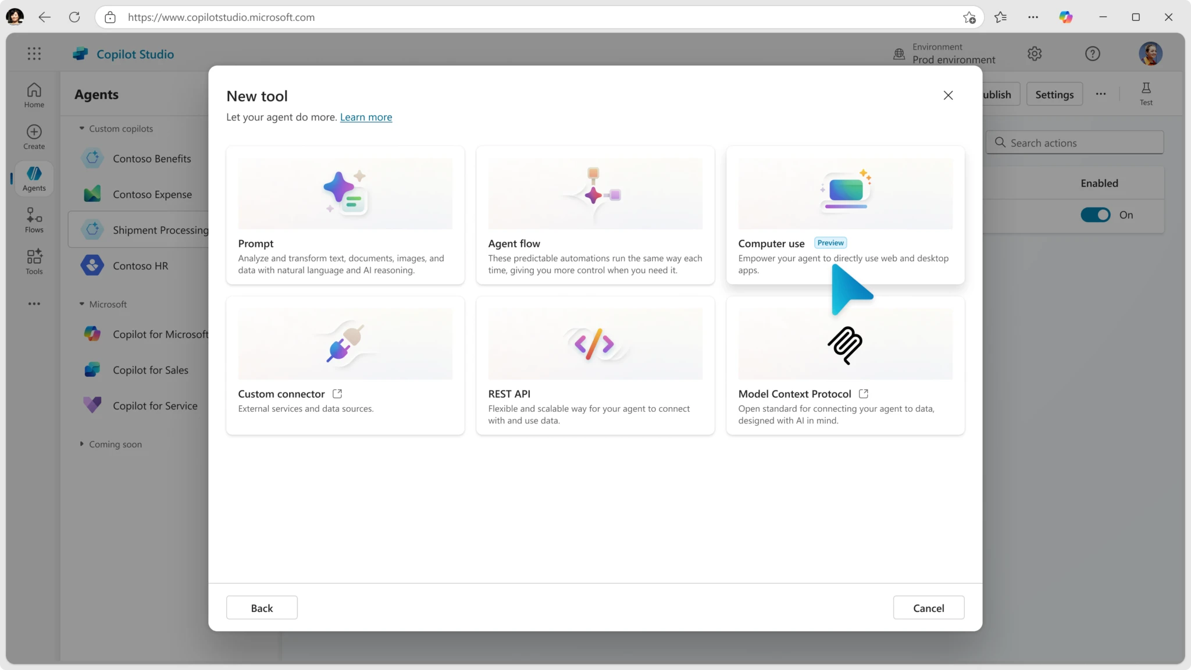This screenshot has height=670, width=1191.
Task: Turn off the Enabled action toggle
Action: [1096, 215]
